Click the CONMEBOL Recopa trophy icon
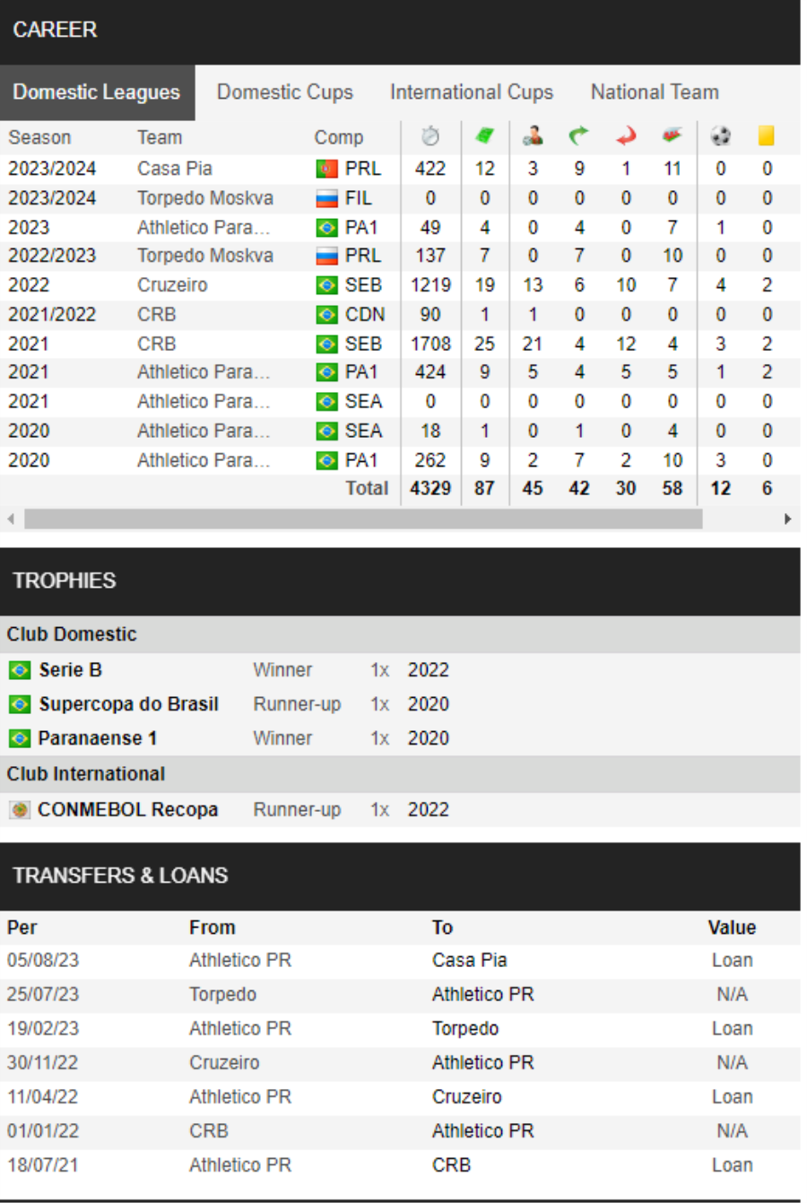The image size is (807, 1203). coord(19,810)
